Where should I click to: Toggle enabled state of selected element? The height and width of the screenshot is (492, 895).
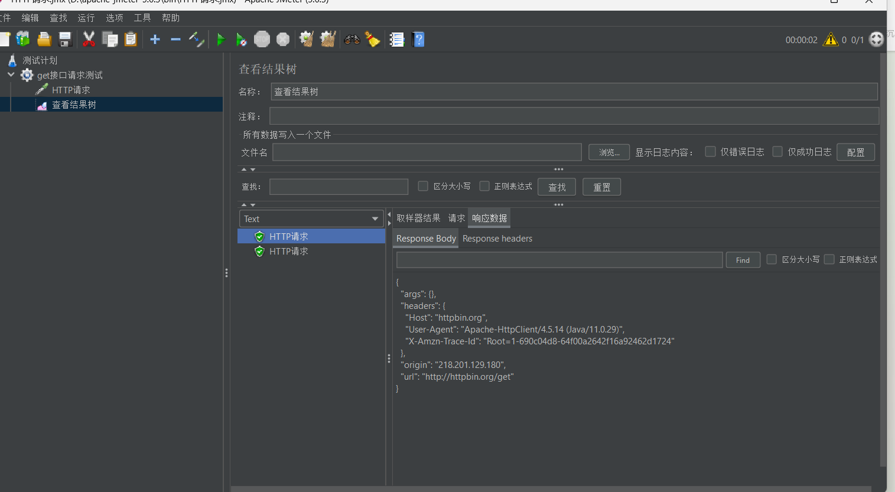pyautogui.click(x=197, y=40)
